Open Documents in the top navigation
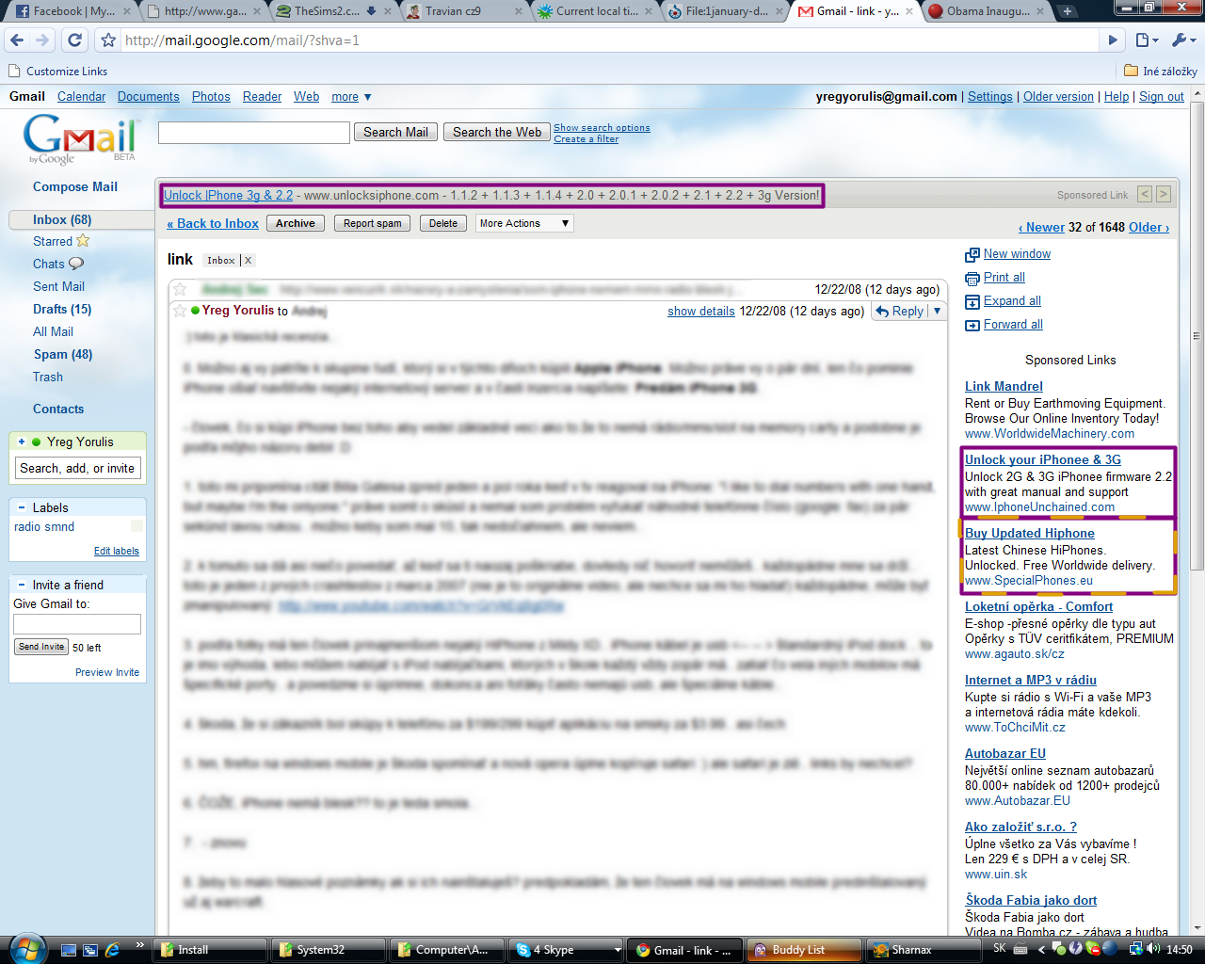This screenshot has width=1205, height=964. point(148,97)
